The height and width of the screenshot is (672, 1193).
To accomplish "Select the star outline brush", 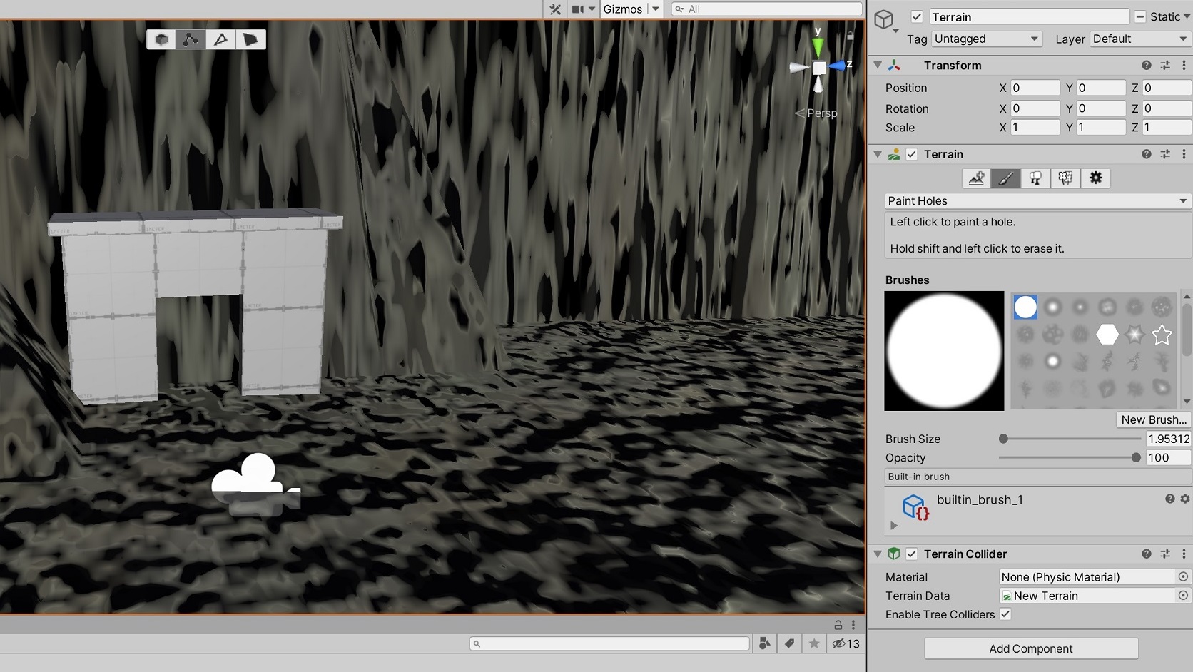I will [1162, 334].
